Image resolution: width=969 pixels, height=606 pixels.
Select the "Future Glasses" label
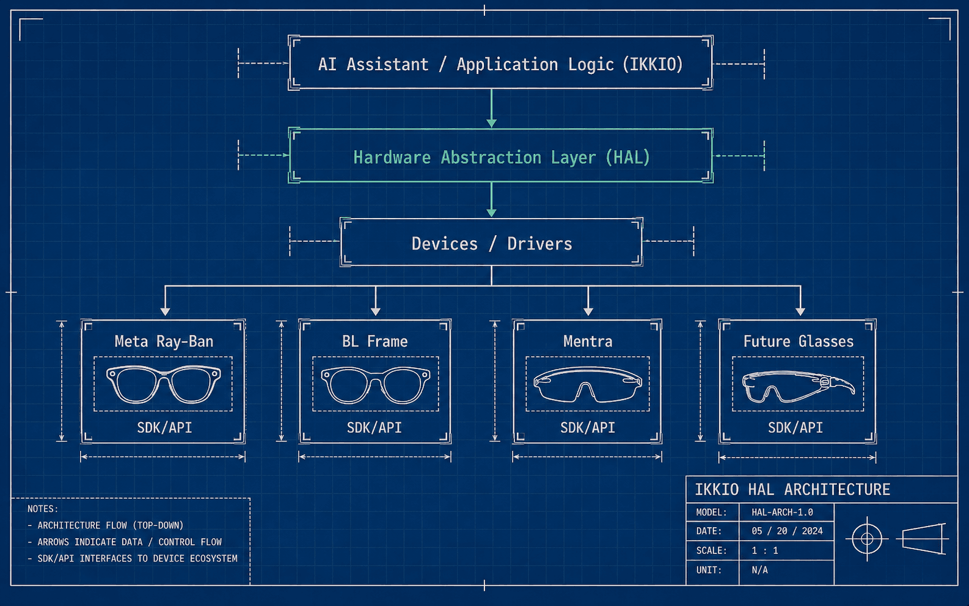[798, 341]
